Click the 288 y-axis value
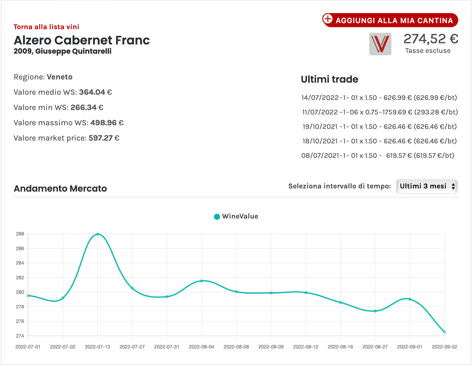Screen dimensions: 472x367 20,234
